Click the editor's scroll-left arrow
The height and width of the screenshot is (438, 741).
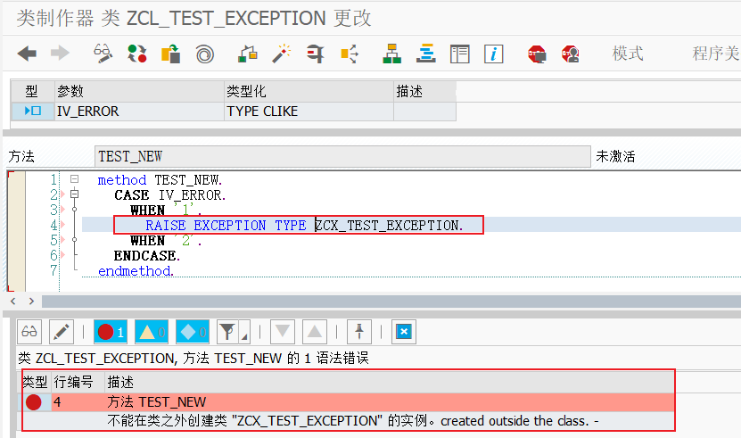(x=13, y=302)
